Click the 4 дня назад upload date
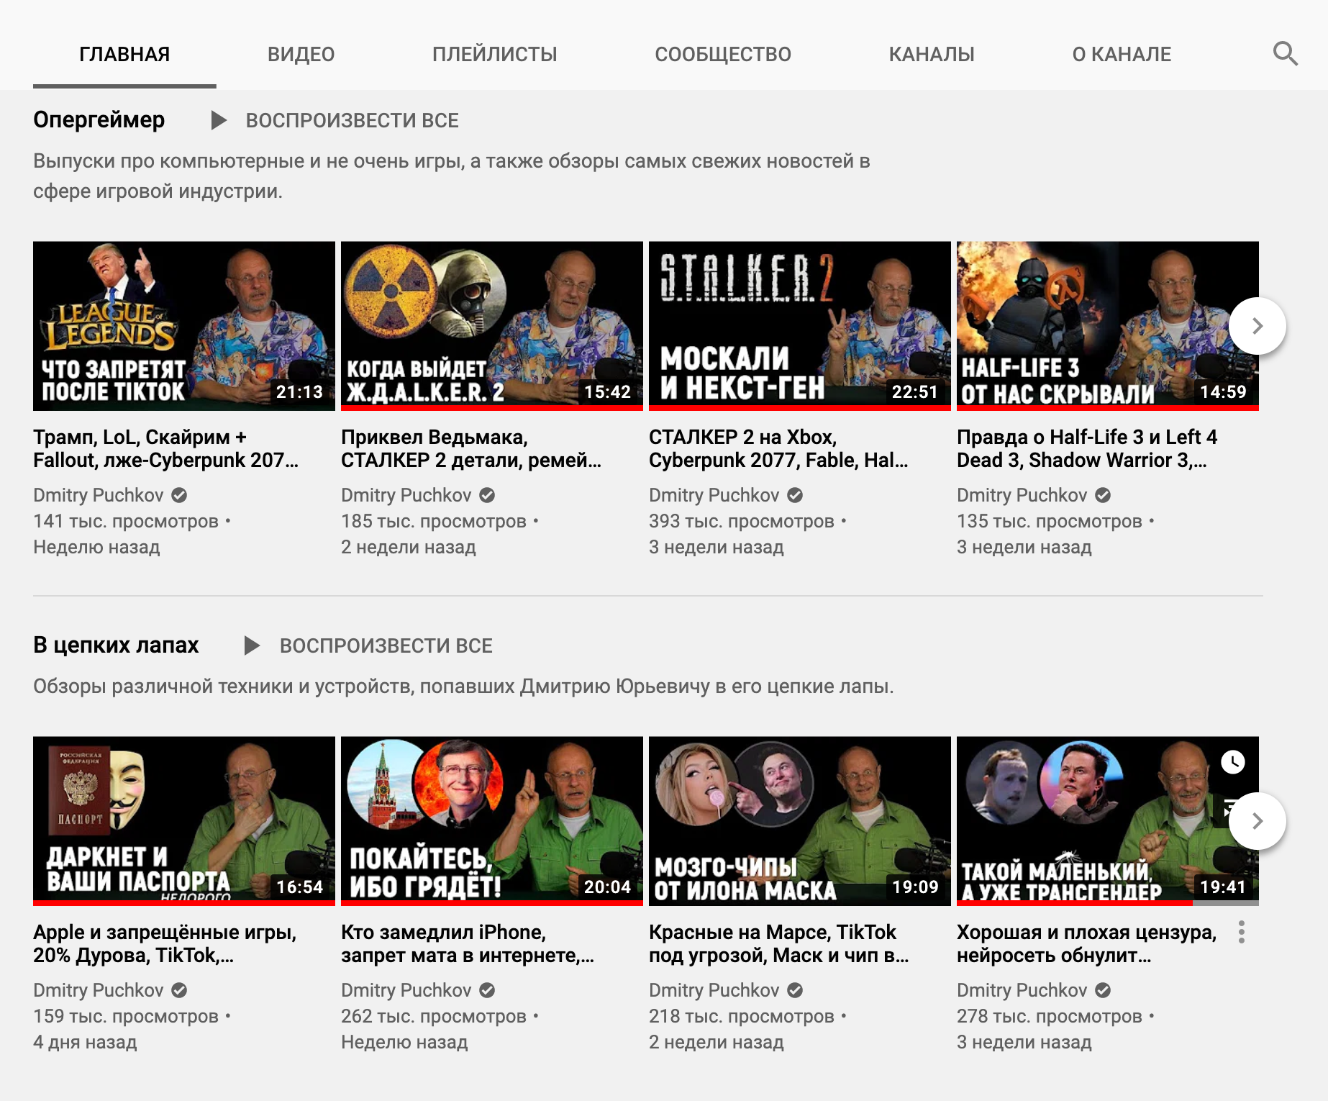 coord(85,1042)
